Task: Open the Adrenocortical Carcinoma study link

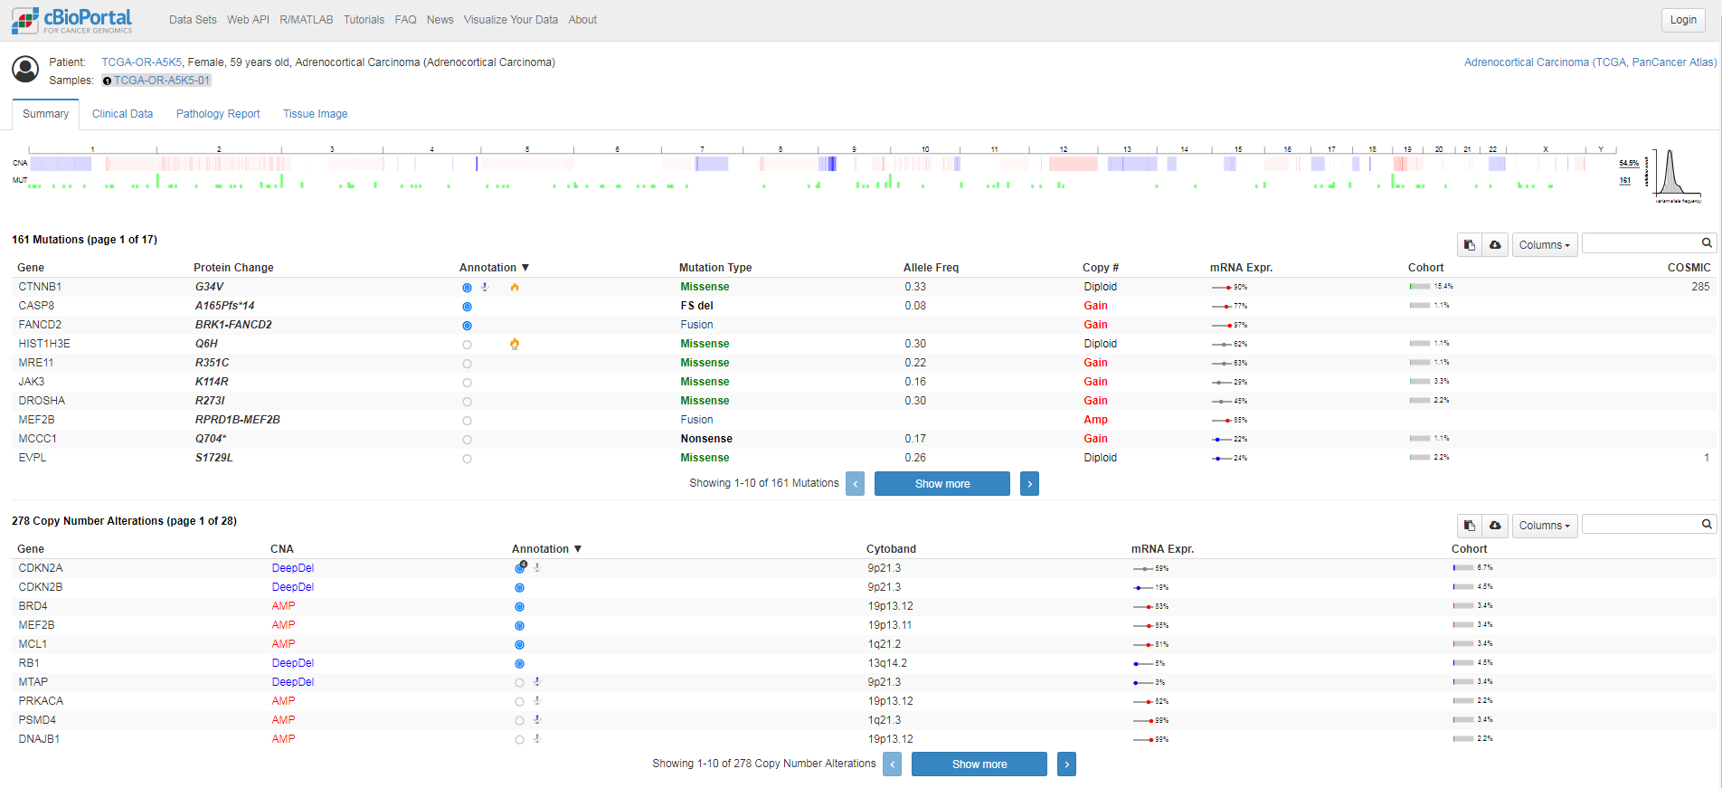Action: 1590,62
